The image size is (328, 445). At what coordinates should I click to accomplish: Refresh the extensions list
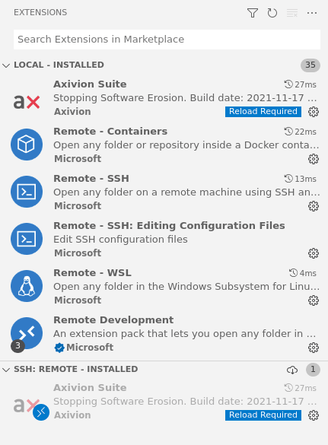272,13
